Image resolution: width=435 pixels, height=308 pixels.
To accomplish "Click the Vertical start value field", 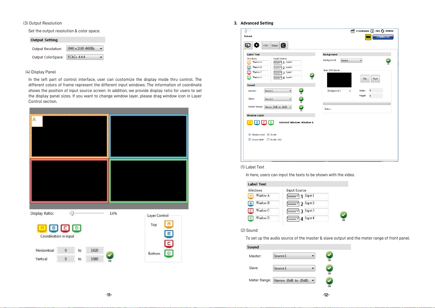I will point(66,259).
